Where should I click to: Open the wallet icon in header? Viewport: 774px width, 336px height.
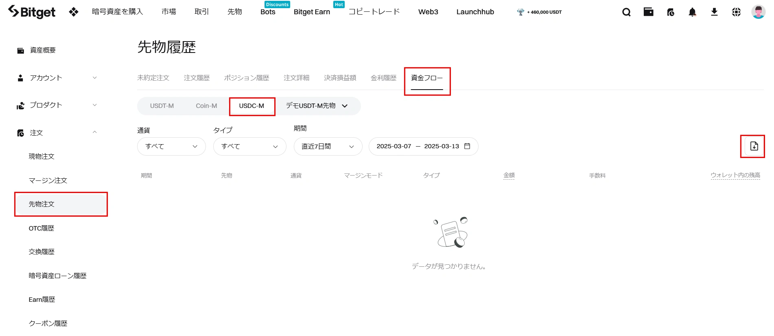click(648, 12)
